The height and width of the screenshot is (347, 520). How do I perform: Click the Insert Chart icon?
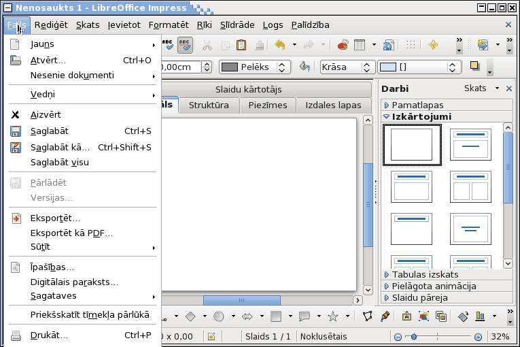coord(343,44)
